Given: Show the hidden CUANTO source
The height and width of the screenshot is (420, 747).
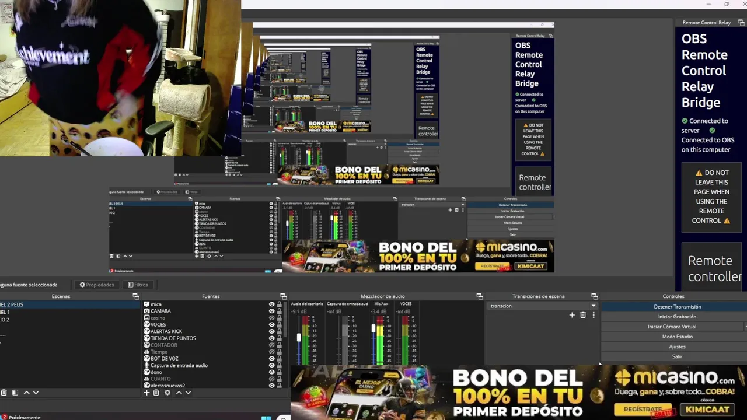Looking at the screenshot, I should pos(271,379).
